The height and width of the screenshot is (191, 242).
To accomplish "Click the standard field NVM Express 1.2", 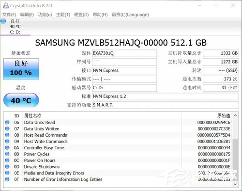I will 166,96.
